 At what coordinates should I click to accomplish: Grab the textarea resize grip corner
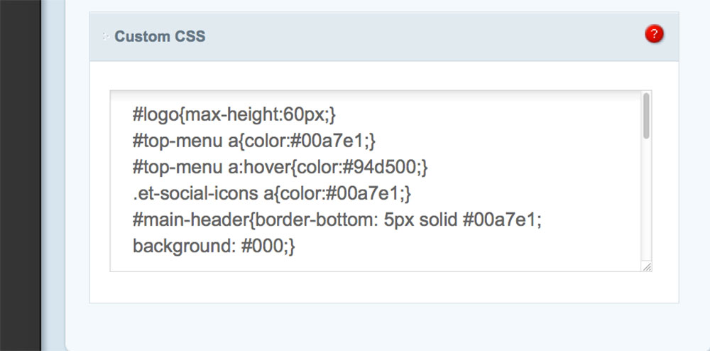(x=646, y=266)
